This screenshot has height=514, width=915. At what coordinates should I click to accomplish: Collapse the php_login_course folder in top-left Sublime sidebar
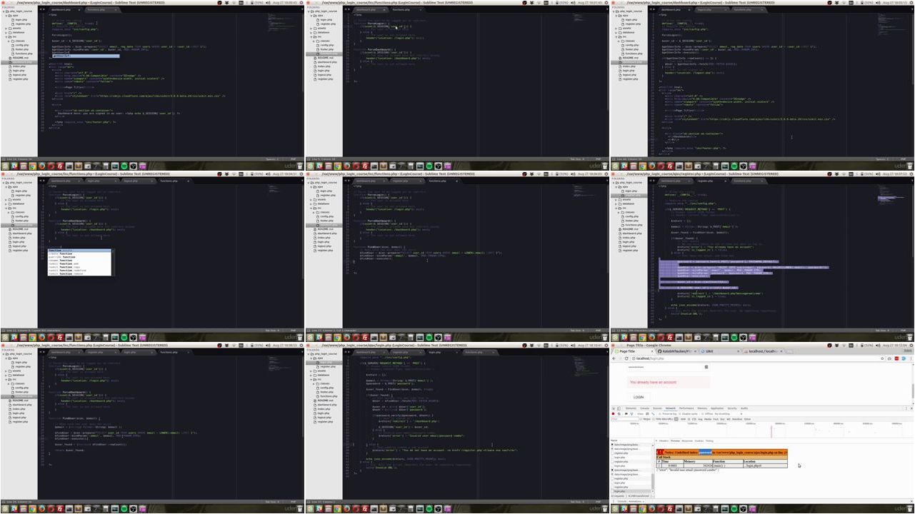[x=3, y=11]
